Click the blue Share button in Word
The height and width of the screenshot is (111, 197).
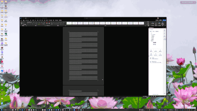click(164, 20)
